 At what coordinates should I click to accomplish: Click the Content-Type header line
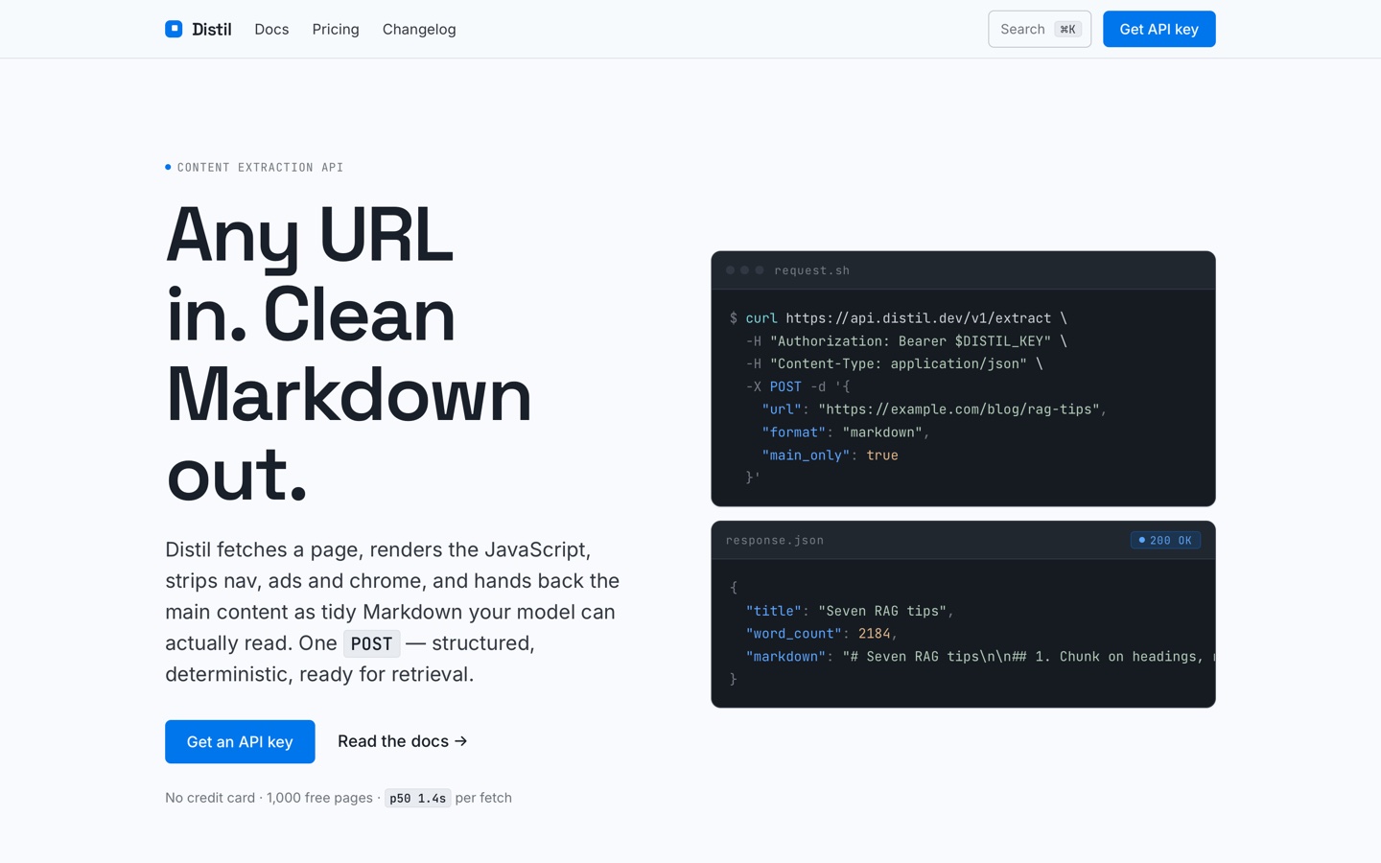[x=894, y=364]
